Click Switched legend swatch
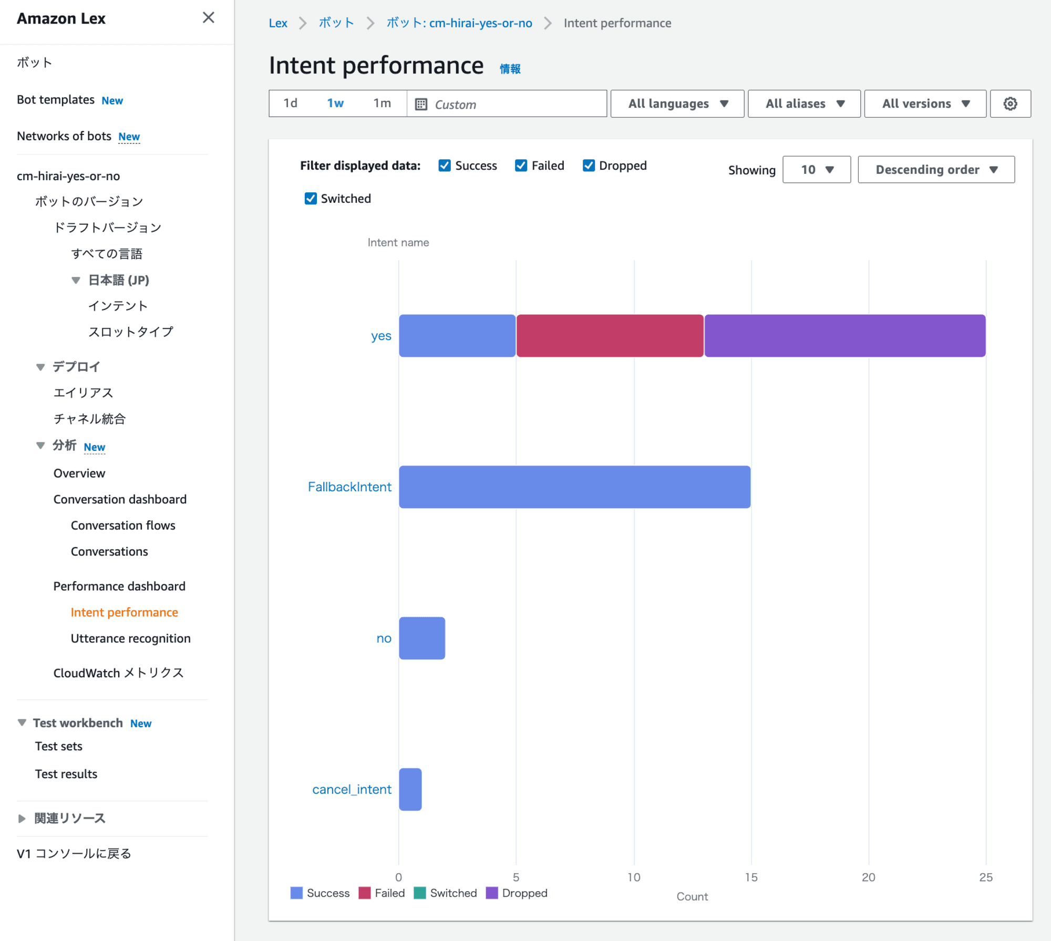This screenshot has height=941, width=1051. [420, 893]
